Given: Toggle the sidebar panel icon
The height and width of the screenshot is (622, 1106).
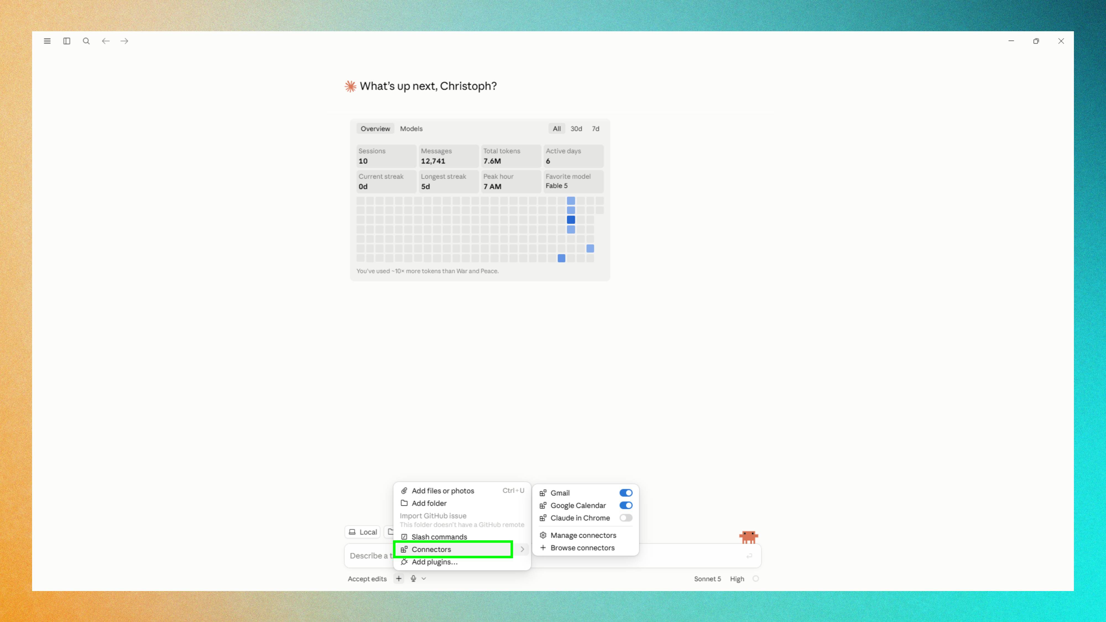Looking at the screenshot, I should (x=67, y=41).
